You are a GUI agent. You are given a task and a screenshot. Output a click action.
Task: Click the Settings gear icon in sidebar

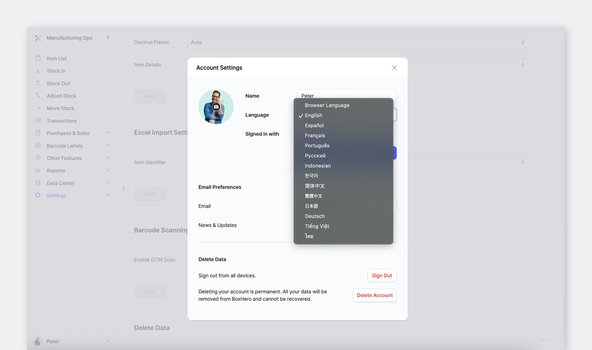point(38,195)
